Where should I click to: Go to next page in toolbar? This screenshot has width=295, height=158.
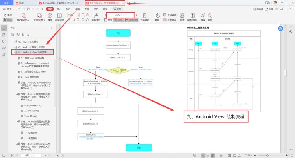pyautogui.click(x=136, y=15)
